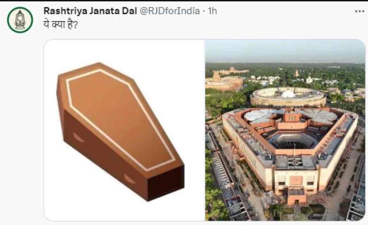Open the three-dot more options menu

coord(359,11)
